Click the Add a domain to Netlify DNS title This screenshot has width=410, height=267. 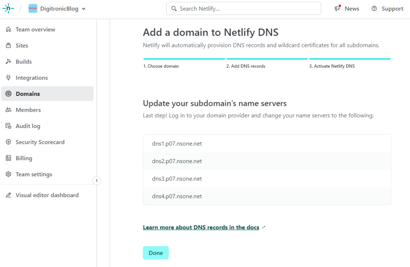point(211,32)
